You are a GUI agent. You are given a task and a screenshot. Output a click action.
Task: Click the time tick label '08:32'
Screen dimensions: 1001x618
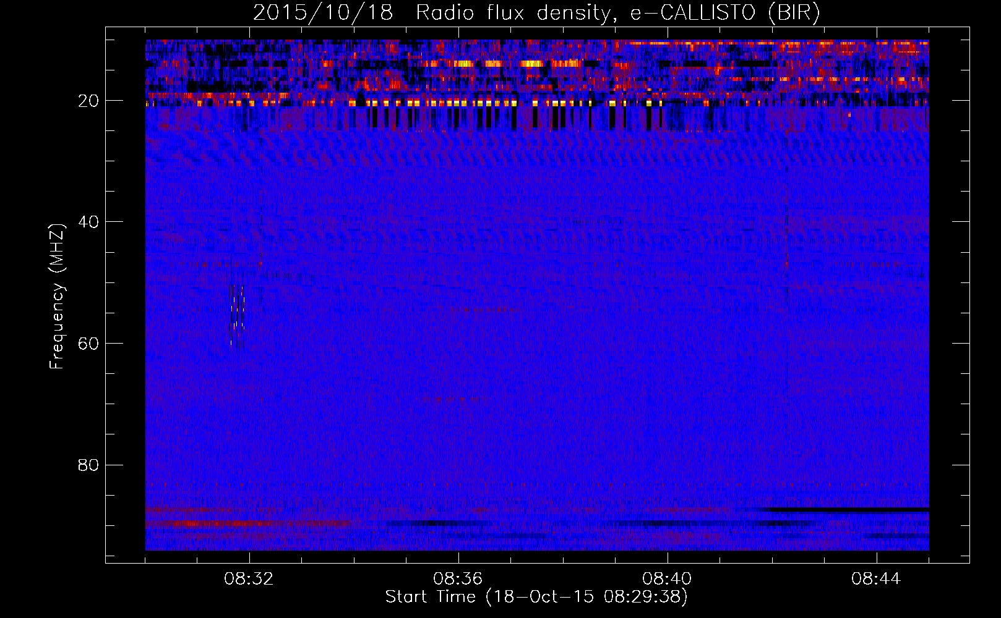(x=249, y=579)
